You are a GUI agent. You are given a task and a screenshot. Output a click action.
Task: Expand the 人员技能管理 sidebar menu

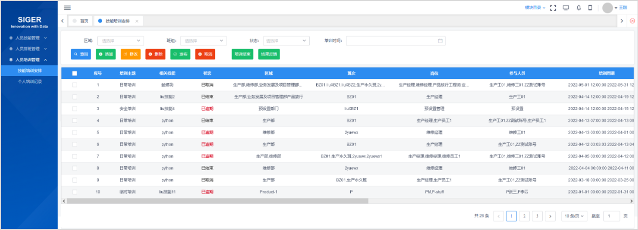pos(28,37)
